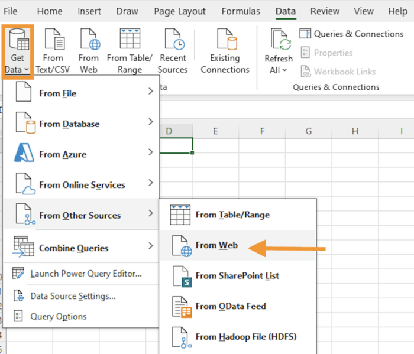Screen dimensions: 414x354
Task: Switch to the Review tab
Action: click(x=325, y=11)
